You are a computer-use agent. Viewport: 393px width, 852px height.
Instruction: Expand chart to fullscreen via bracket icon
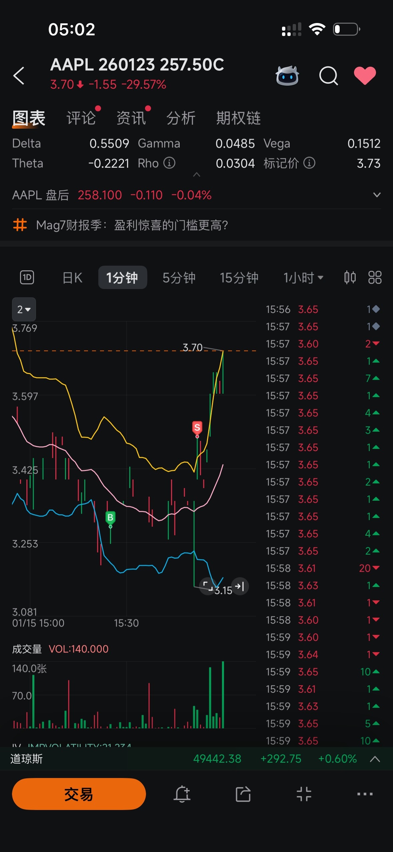tap(208, 586)
